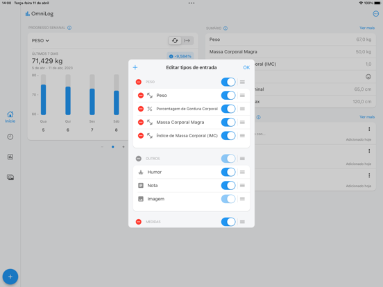Viewport: 383px width, 287px height.
Task: Click the mood face icon in summary
Action: (368, 77)
